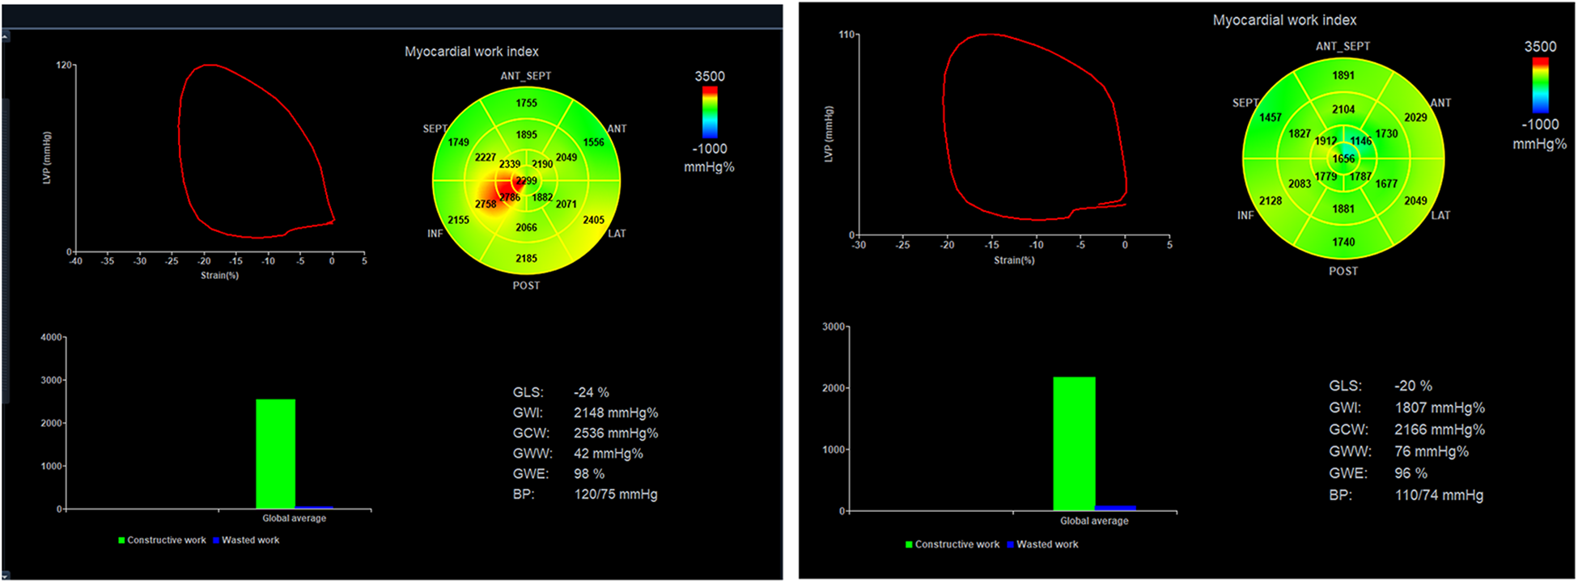Screen dimensions: 1578x583
Task: Select the POST basal segment valued 1740
Action: click(x=1343, y=242)
